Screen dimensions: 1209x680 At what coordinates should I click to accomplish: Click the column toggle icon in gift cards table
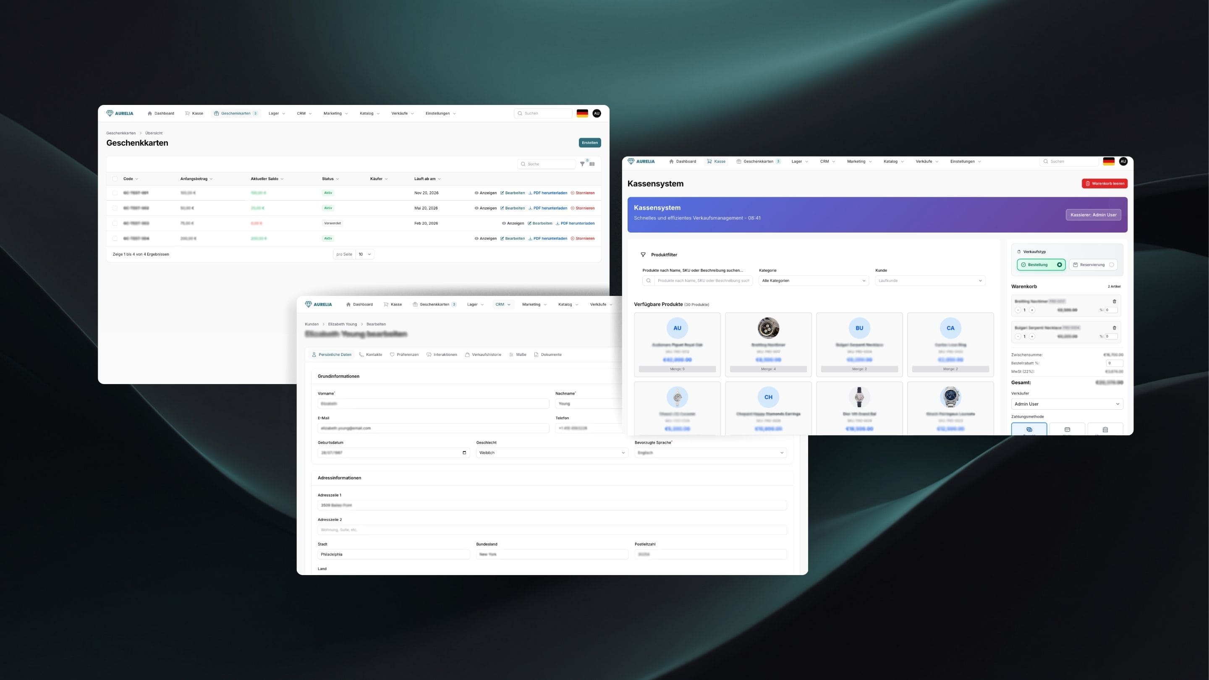pyautogui.click(x=592, y=164)
